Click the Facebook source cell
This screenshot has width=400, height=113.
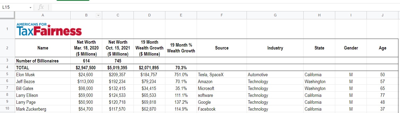(222, 109)
